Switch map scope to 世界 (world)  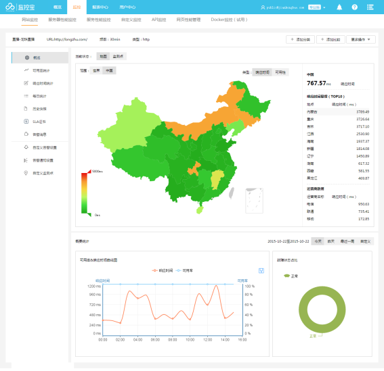pos(96,71)
